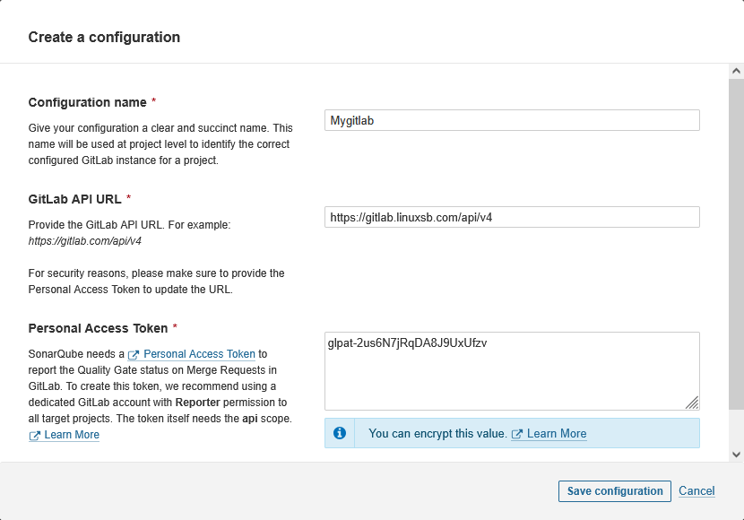Grab the token textarea resize handle
744x520 pixels.
pyautogui.click(x=692, y=403)
